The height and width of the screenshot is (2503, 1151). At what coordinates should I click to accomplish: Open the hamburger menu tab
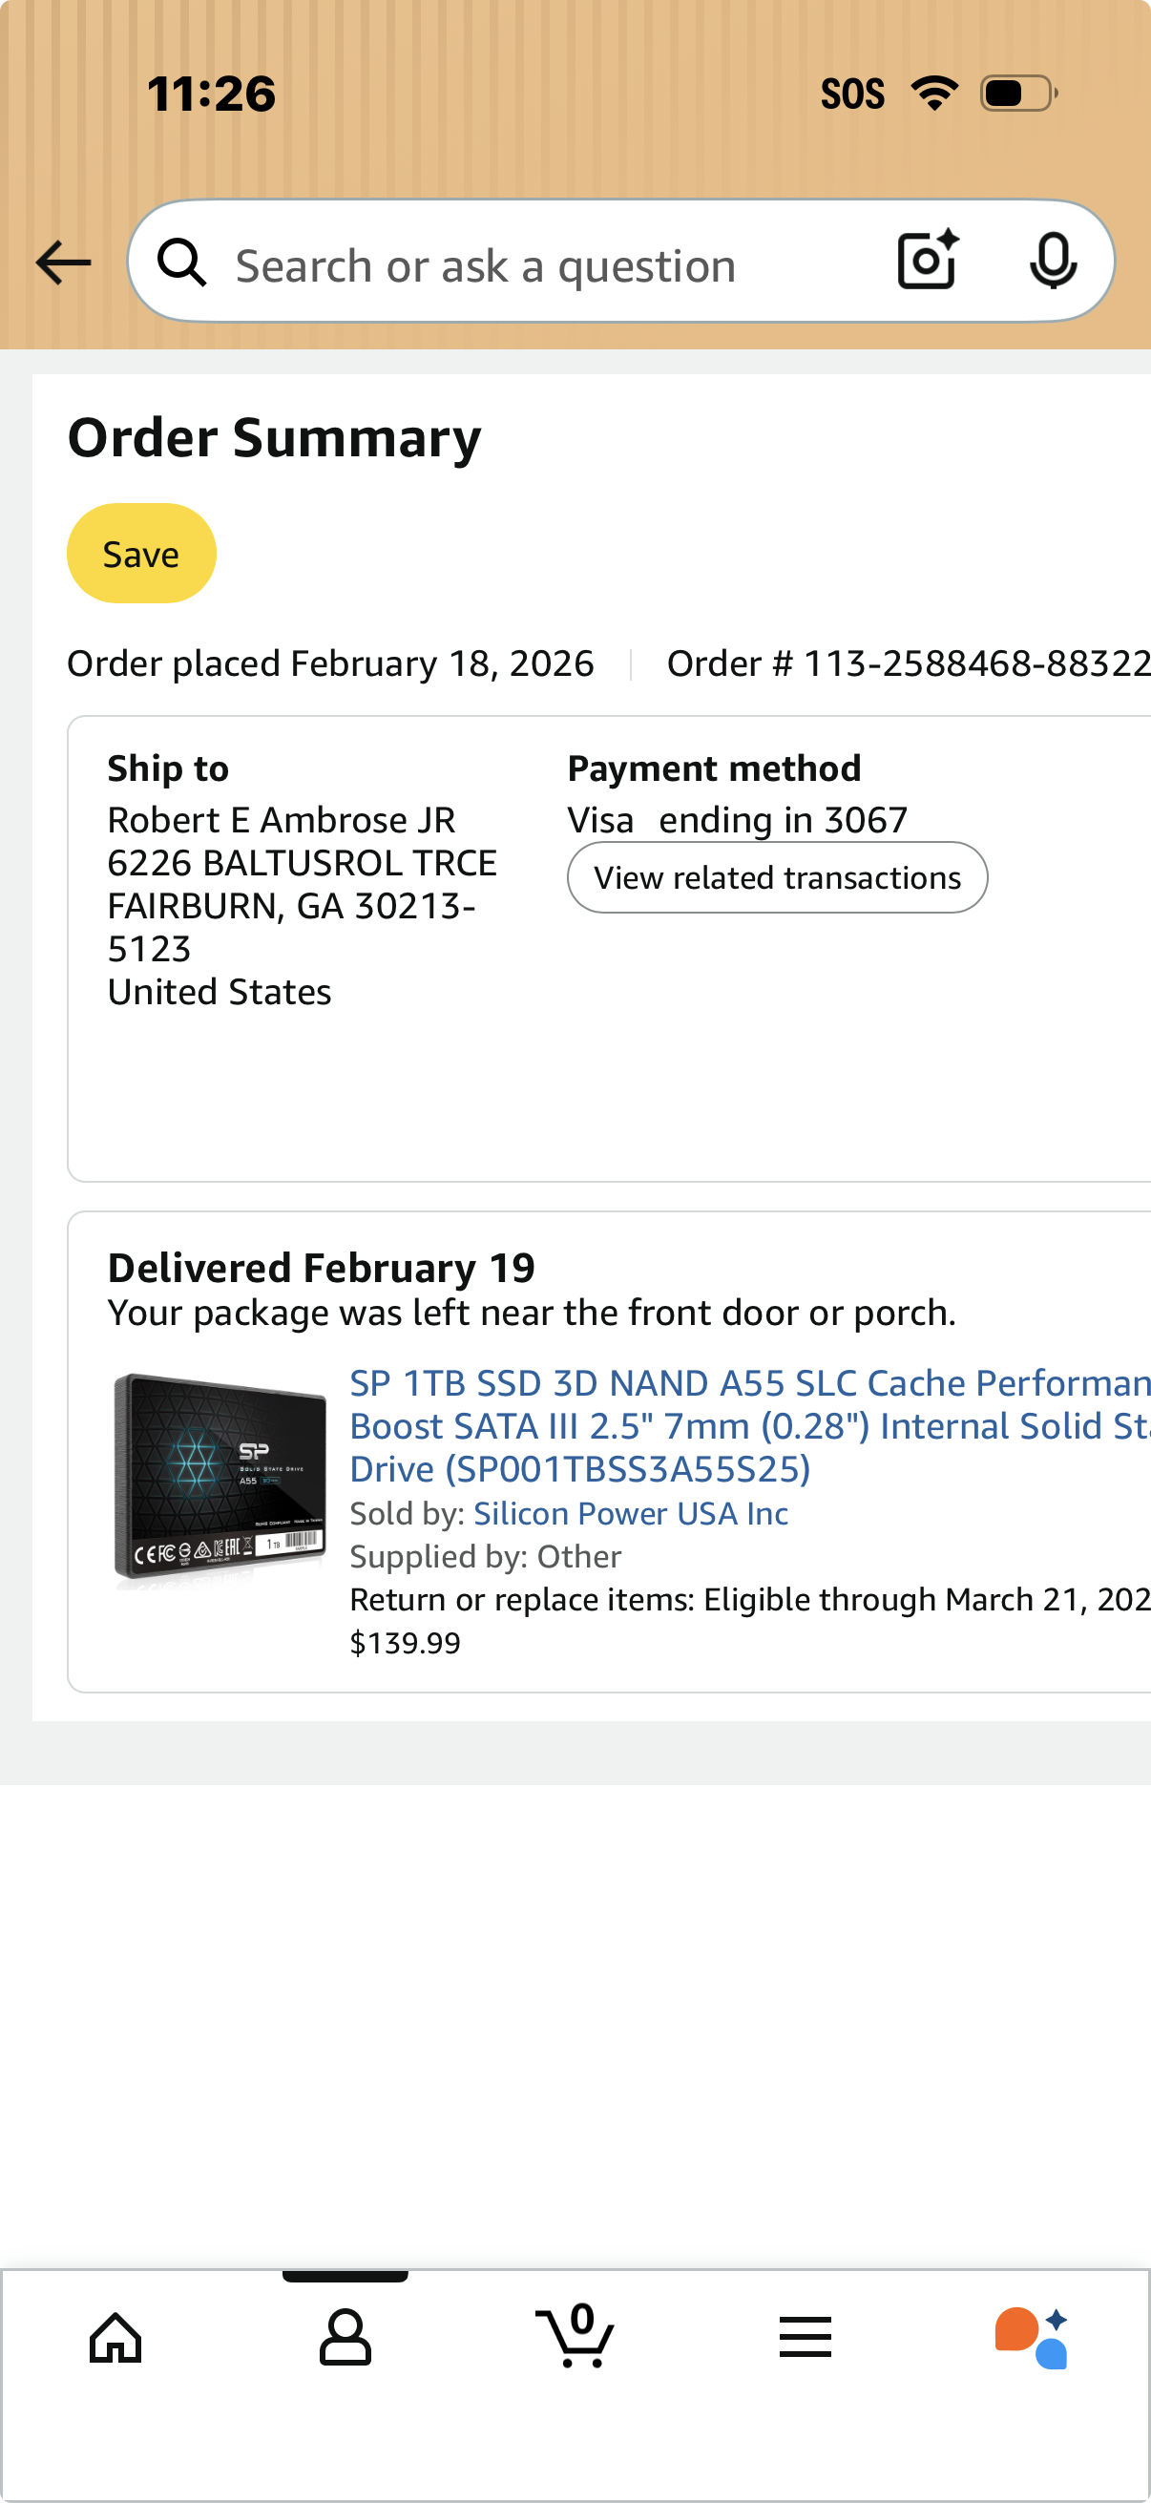click(x=806, y=2337)
